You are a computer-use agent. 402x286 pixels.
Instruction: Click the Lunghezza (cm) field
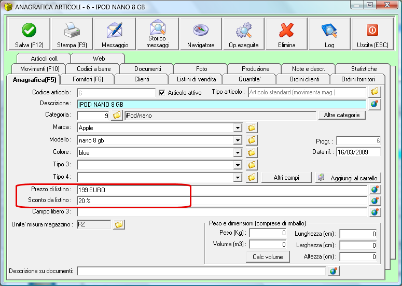pyautogui.click(x=358, y=234)
